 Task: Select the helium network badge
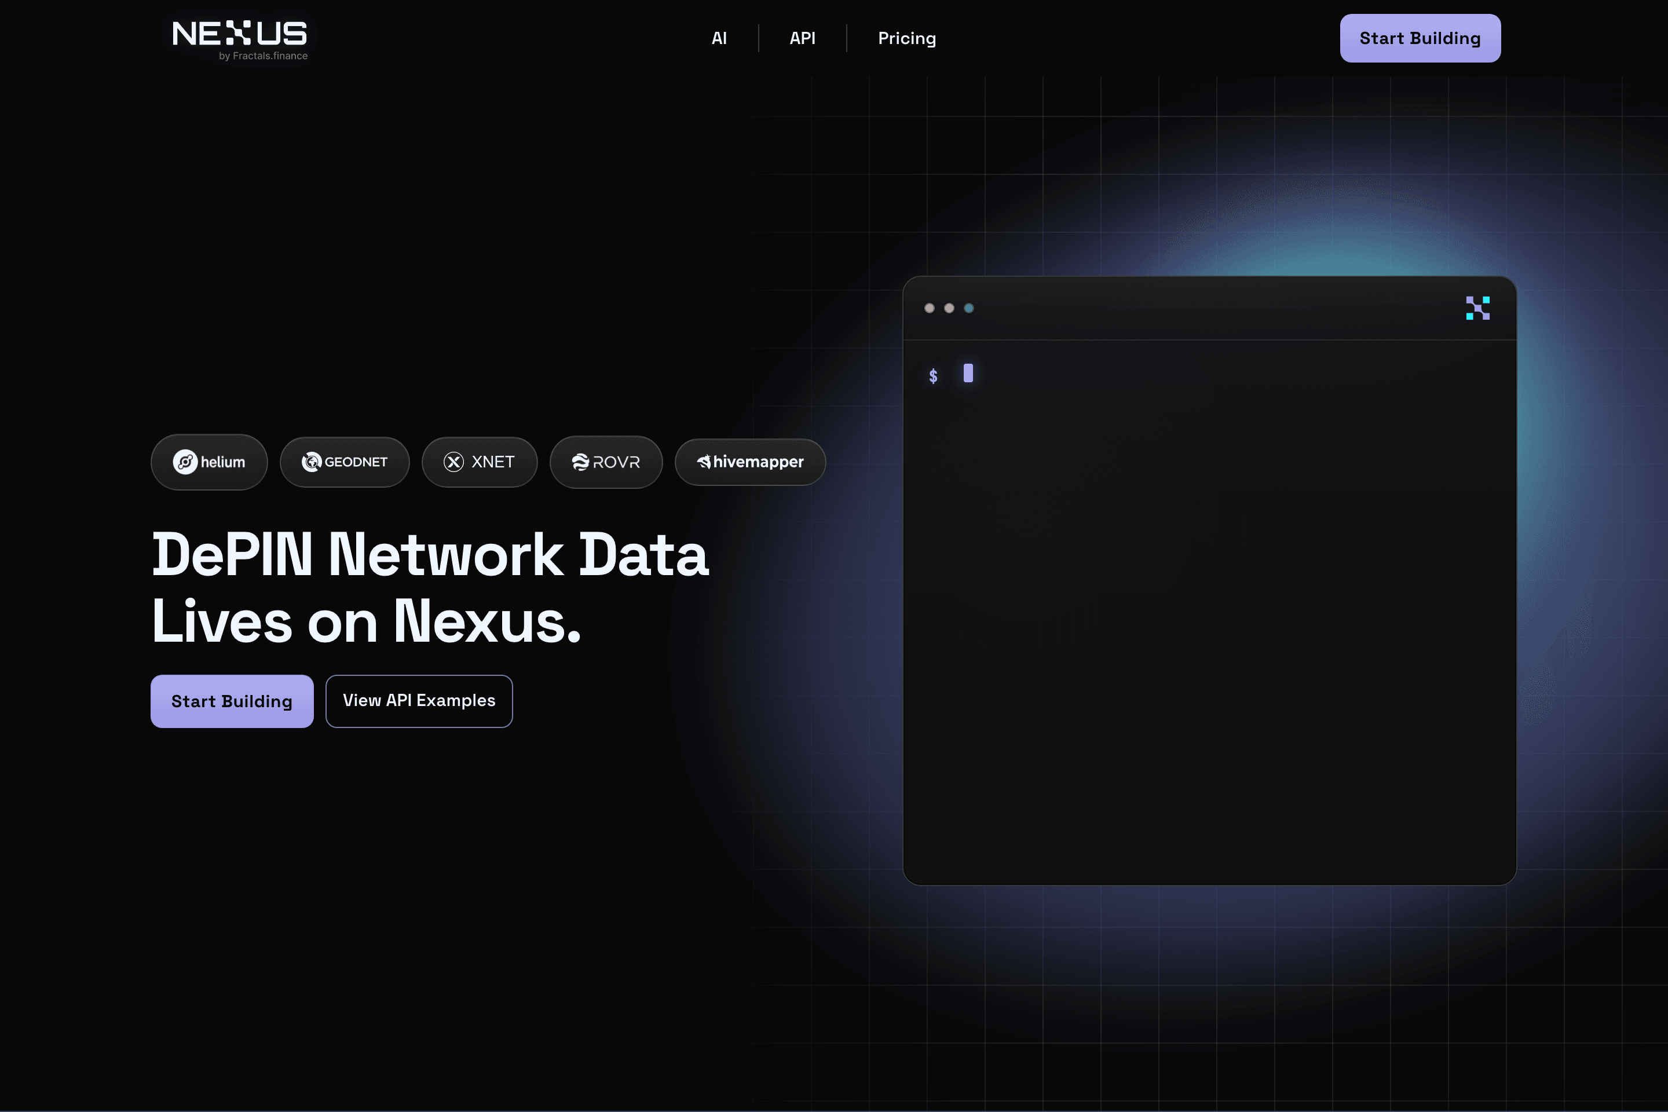click(x=209, y=462)
